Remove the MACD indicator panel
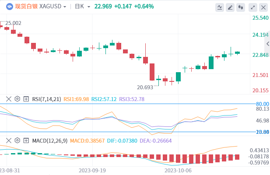Screen dimensions: 270x175 click(8, 140)
